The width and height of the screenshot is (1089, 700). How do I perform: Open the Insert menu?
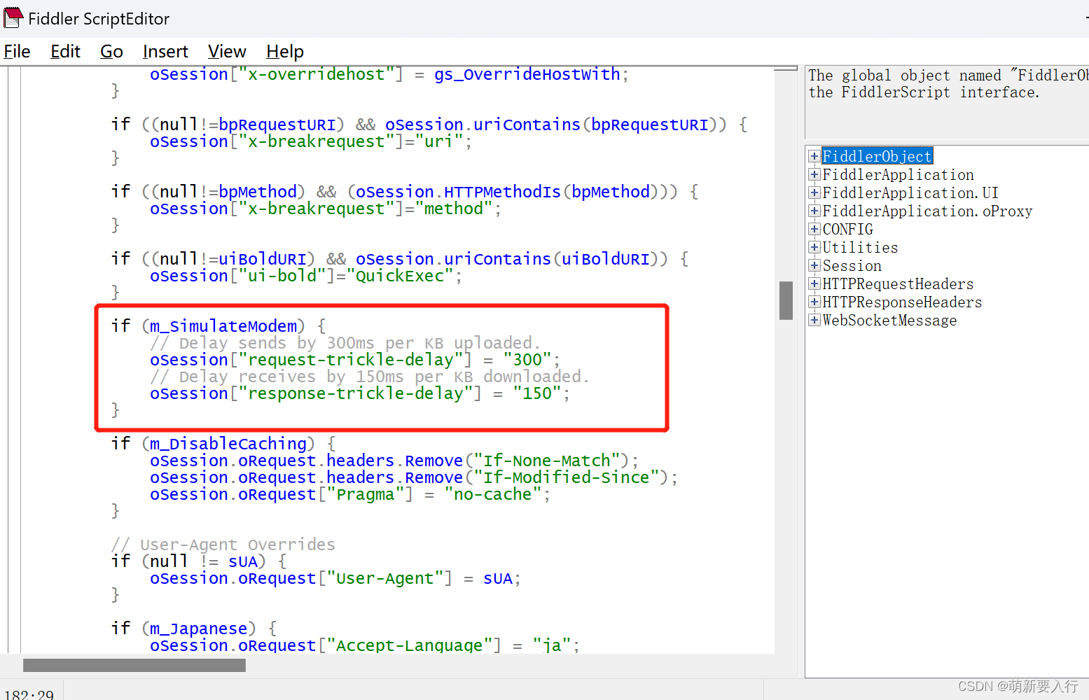tap(165, 52)
